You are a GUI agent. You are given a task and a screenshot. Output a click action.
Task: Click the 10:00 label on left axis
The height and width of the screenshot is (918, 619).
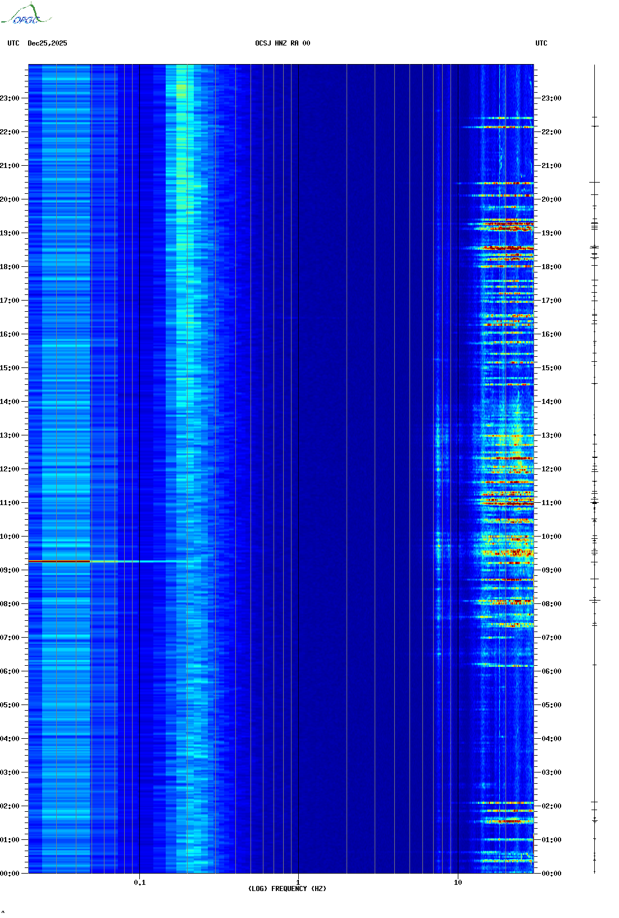click(x=10, y=537)
